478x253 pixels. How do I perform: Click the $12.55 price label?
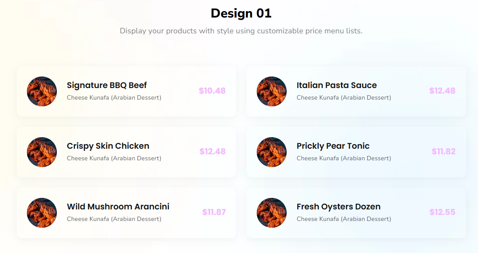(442, 213)
